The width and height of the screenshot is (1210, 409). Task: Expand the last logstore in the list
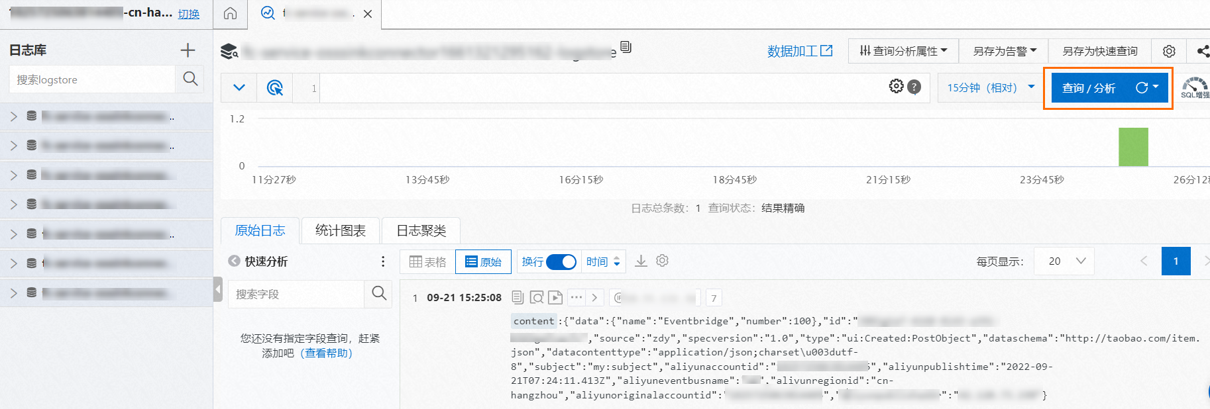(13, 293)
